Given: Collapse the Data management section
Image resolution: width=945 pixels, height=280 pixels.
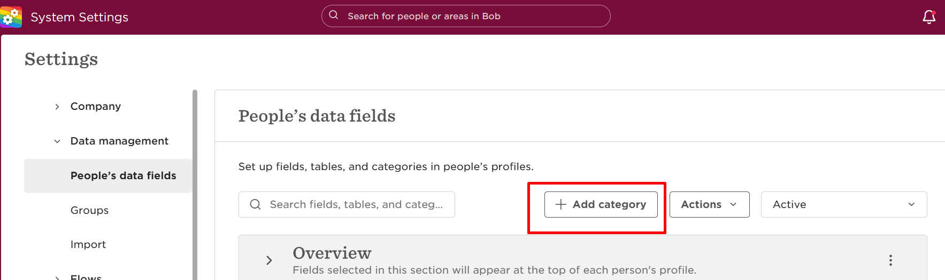Looking at the screenshot, I should [x=57, y=141].
